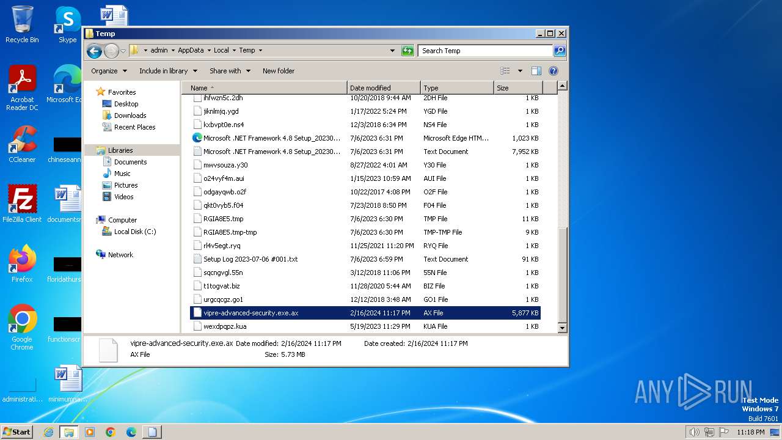782x440 pixels.
Task: Click inside the Search Temp box
Action: click(x=486, y=51)
